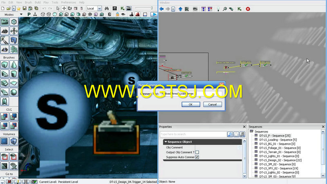
Task: Click the red X icon in Kismet toolbar
Action: click(x=248, y=9)
